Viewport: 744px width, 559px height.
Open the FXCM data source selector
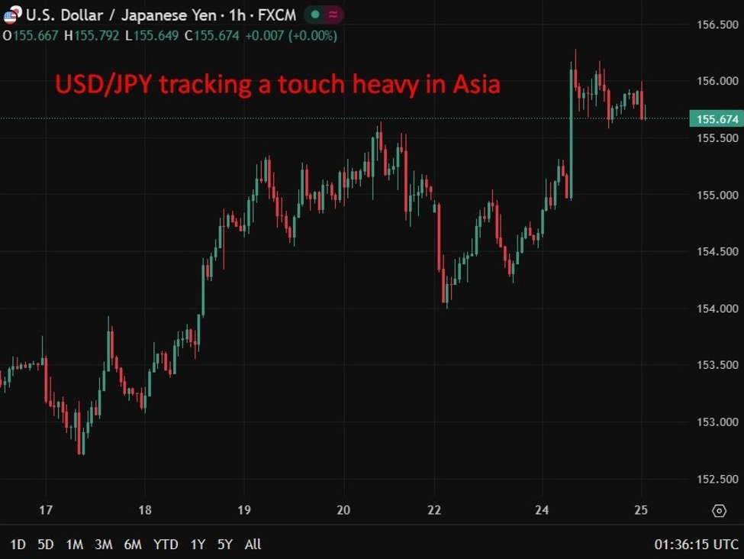pos(277,15)
